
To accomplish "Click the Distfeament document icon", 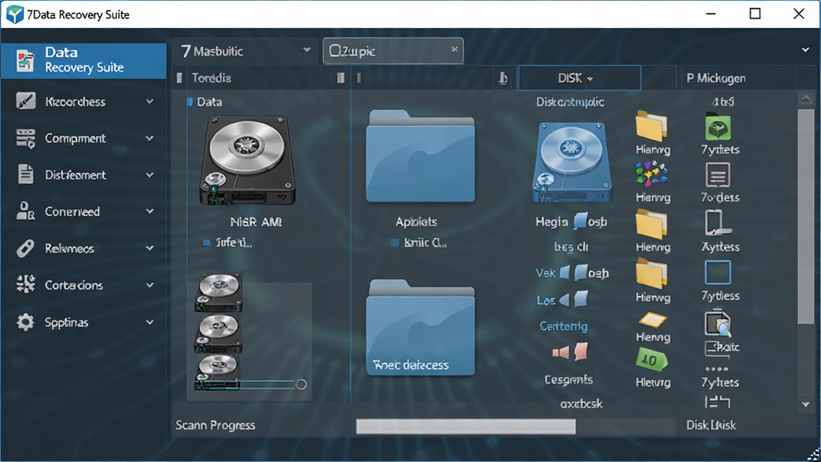I will pyautogui.click(x=25, y=174).
